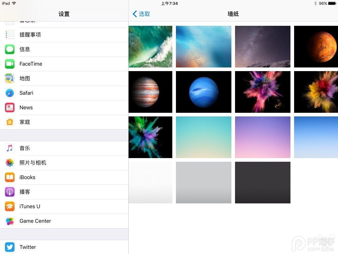338x254 pixels.
Task: Tap the orange iBooks icon
Action: coord(10,177)
